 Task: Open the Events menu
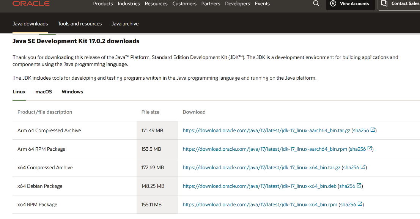[x=262, y=4]
